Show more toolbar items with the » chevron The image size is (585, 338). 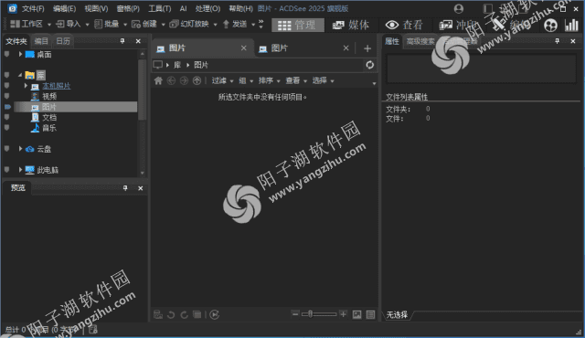(261, 25)
